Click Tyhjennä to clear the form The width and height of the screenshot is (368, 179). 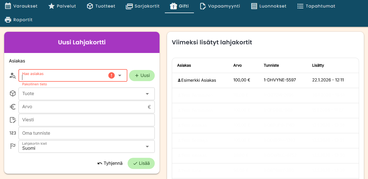coord(110,163)
